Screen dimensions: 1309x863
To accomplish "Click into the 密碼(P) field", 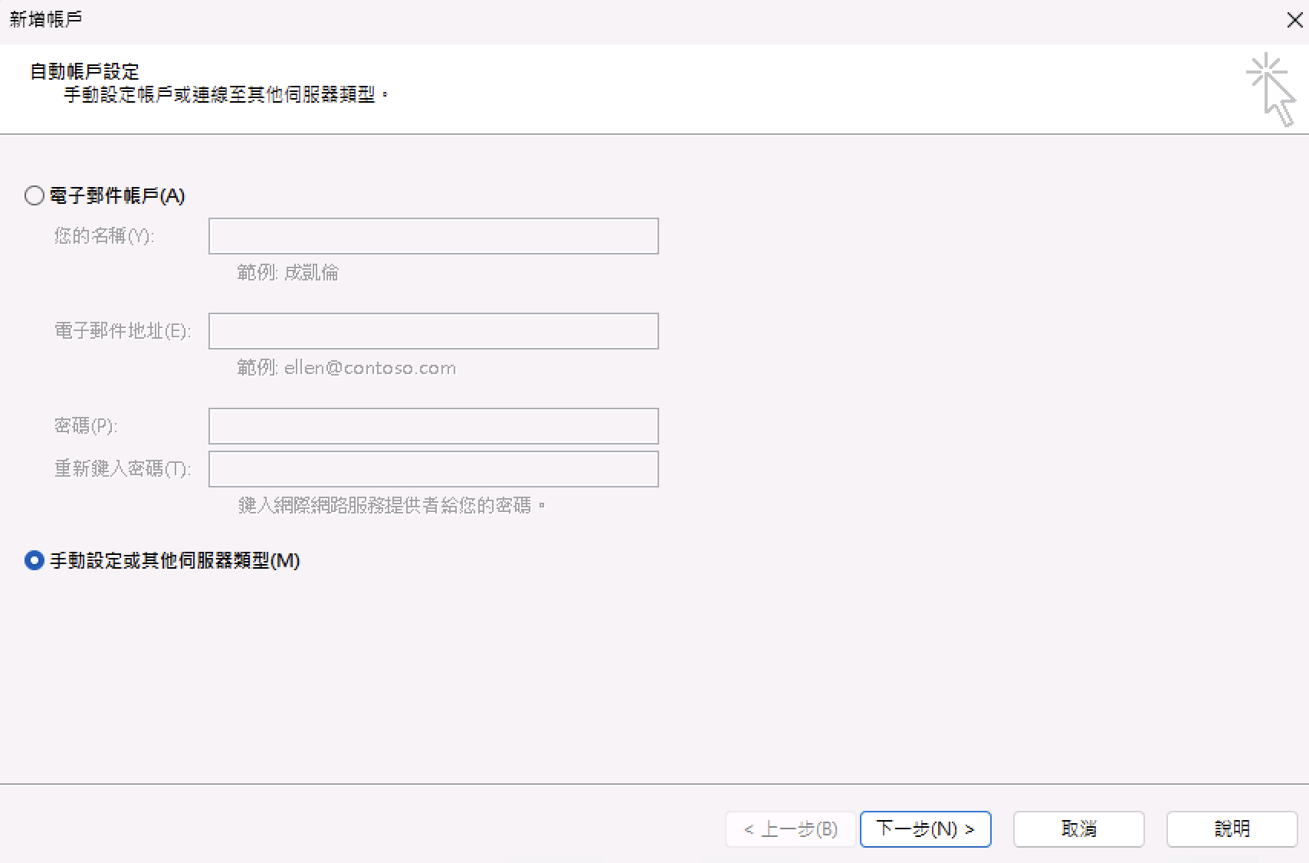I will pos(433,426).
